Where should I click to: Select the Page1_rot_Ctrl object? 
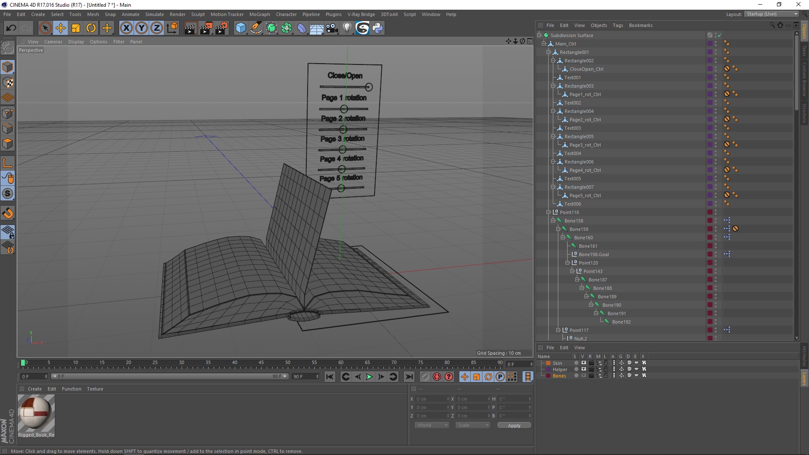click(585, 94)
